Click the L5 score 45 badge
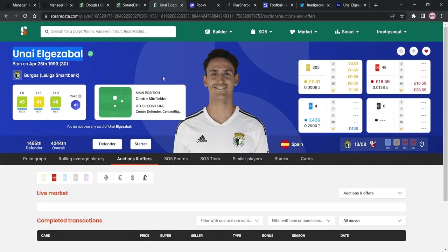Screen dimensions: 448x252 click(x=22, y=102)
